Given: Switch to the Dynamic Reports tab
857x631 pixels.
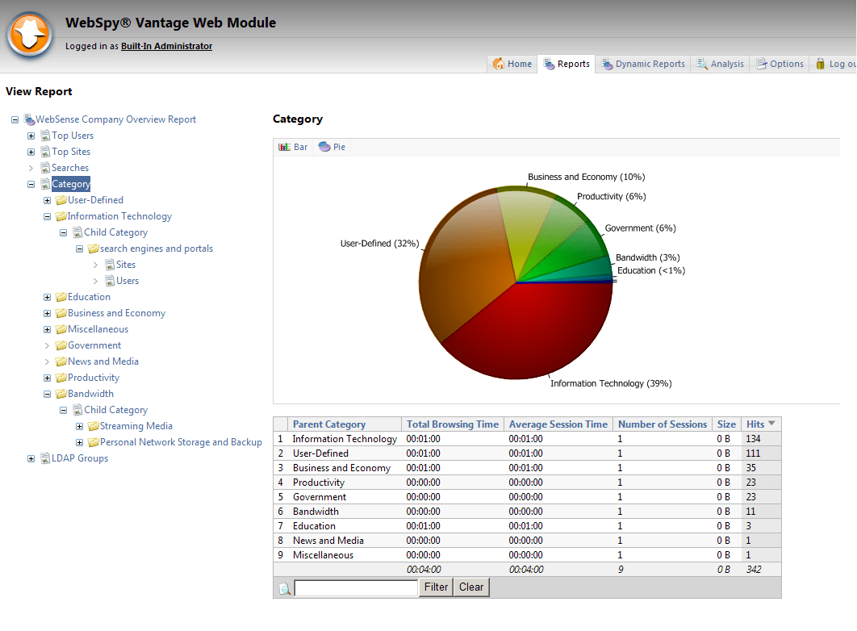Looking at the screenshot, I should 642,64.
